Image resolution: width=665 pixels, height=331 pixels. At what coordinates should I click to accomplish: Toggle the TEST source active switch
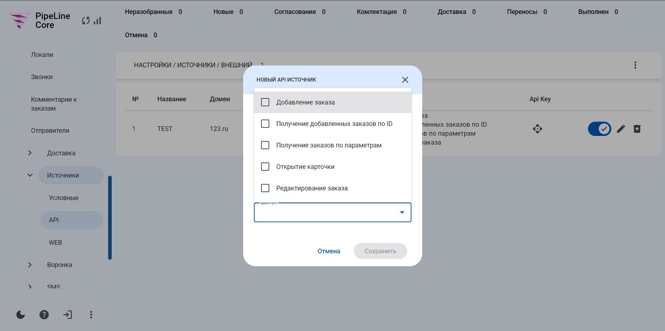coord(599,129)
